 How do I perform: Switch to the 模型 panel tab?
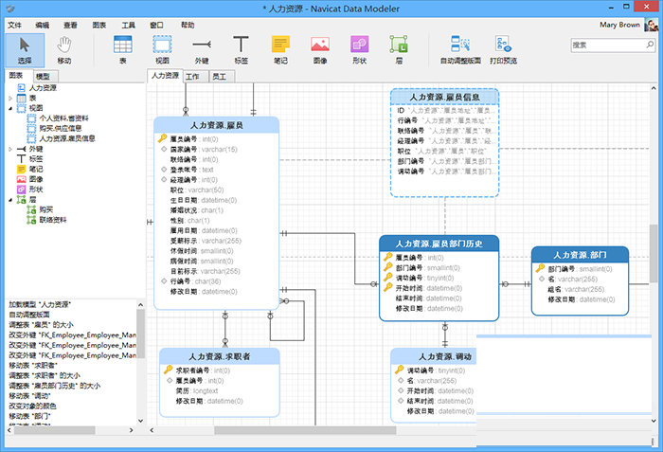[x=45, y=76]
